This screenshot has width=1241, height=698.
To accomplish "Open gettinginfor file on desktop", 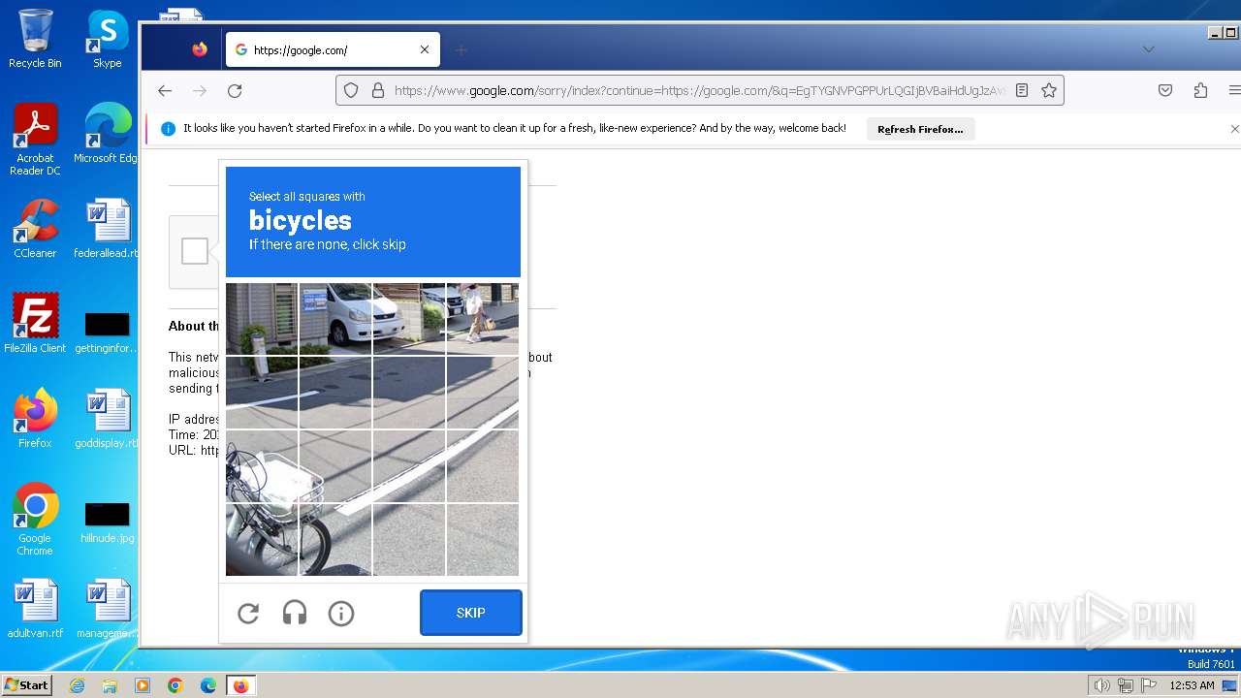I will (x=108, y=332).
